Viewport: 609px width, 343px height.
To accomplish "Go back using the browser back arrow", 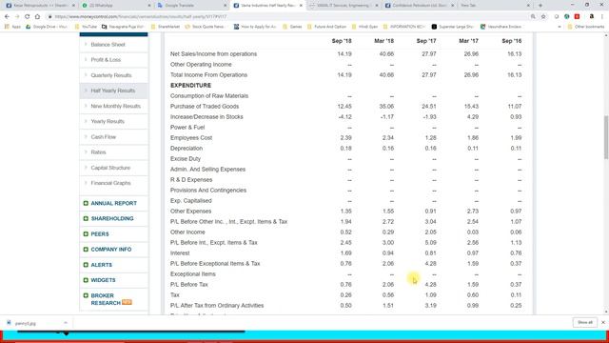I will [7, 17].
